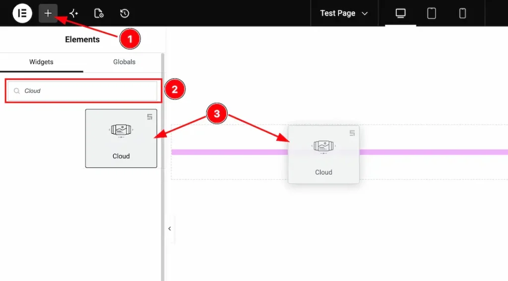Select the Widgets tab
Viewport: 508px width, 281px height.
41,62
